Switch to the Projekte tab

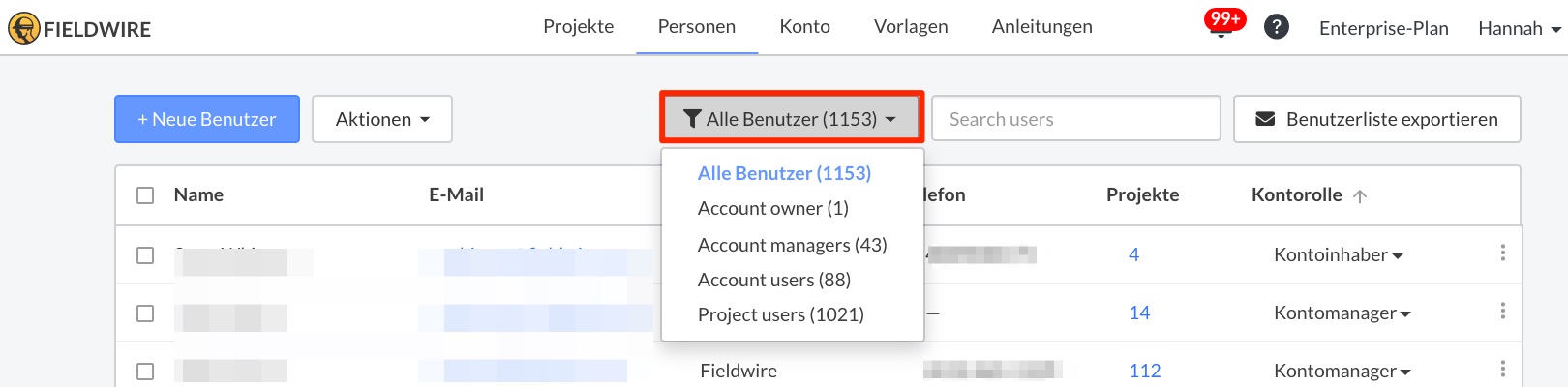click(579, 27)
